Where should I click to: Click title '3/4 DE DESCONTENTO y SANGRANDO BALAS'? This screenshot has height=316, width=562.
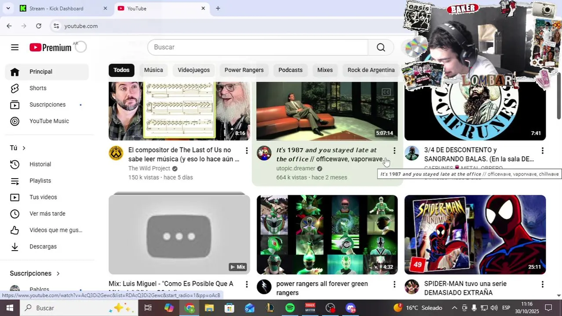click(x=479, y=154)
